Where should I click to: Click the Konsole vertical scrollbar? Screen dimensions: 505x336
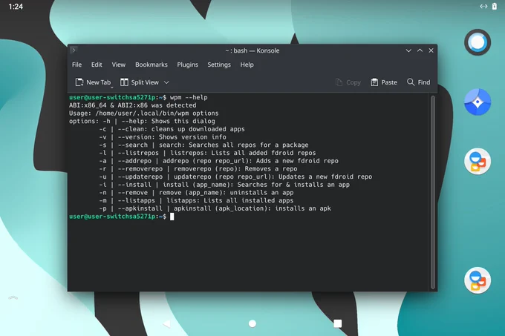(x=433, y=192)
